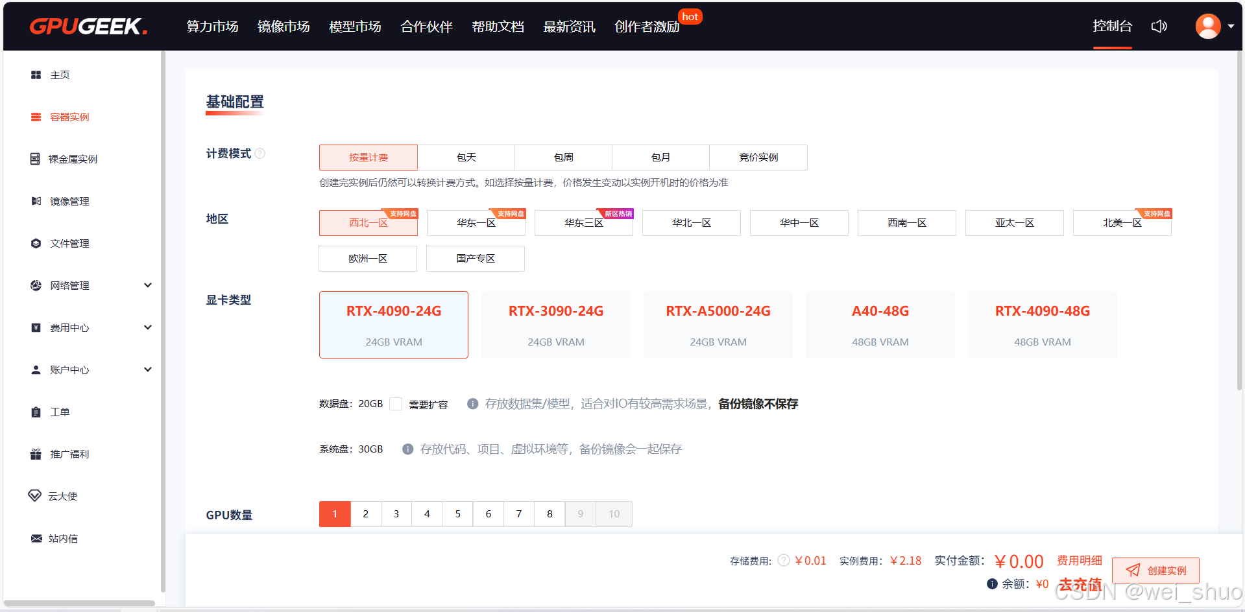Image resolution: width=1245 pixels, height=612 pixels.
Task: Click the hot badge on 创作者激励
Action: click(x=690, y=16)
